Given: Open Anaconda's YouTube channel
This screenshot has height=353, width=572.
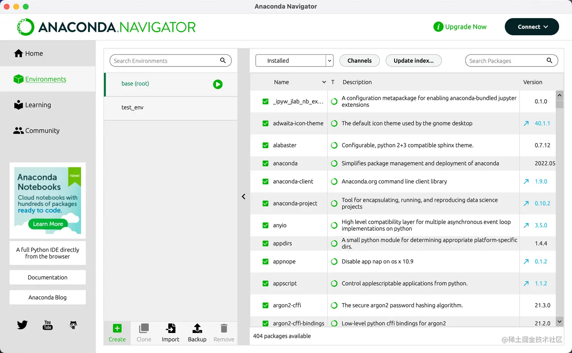Looking at the screenshot, I should (x=48, y=325).
